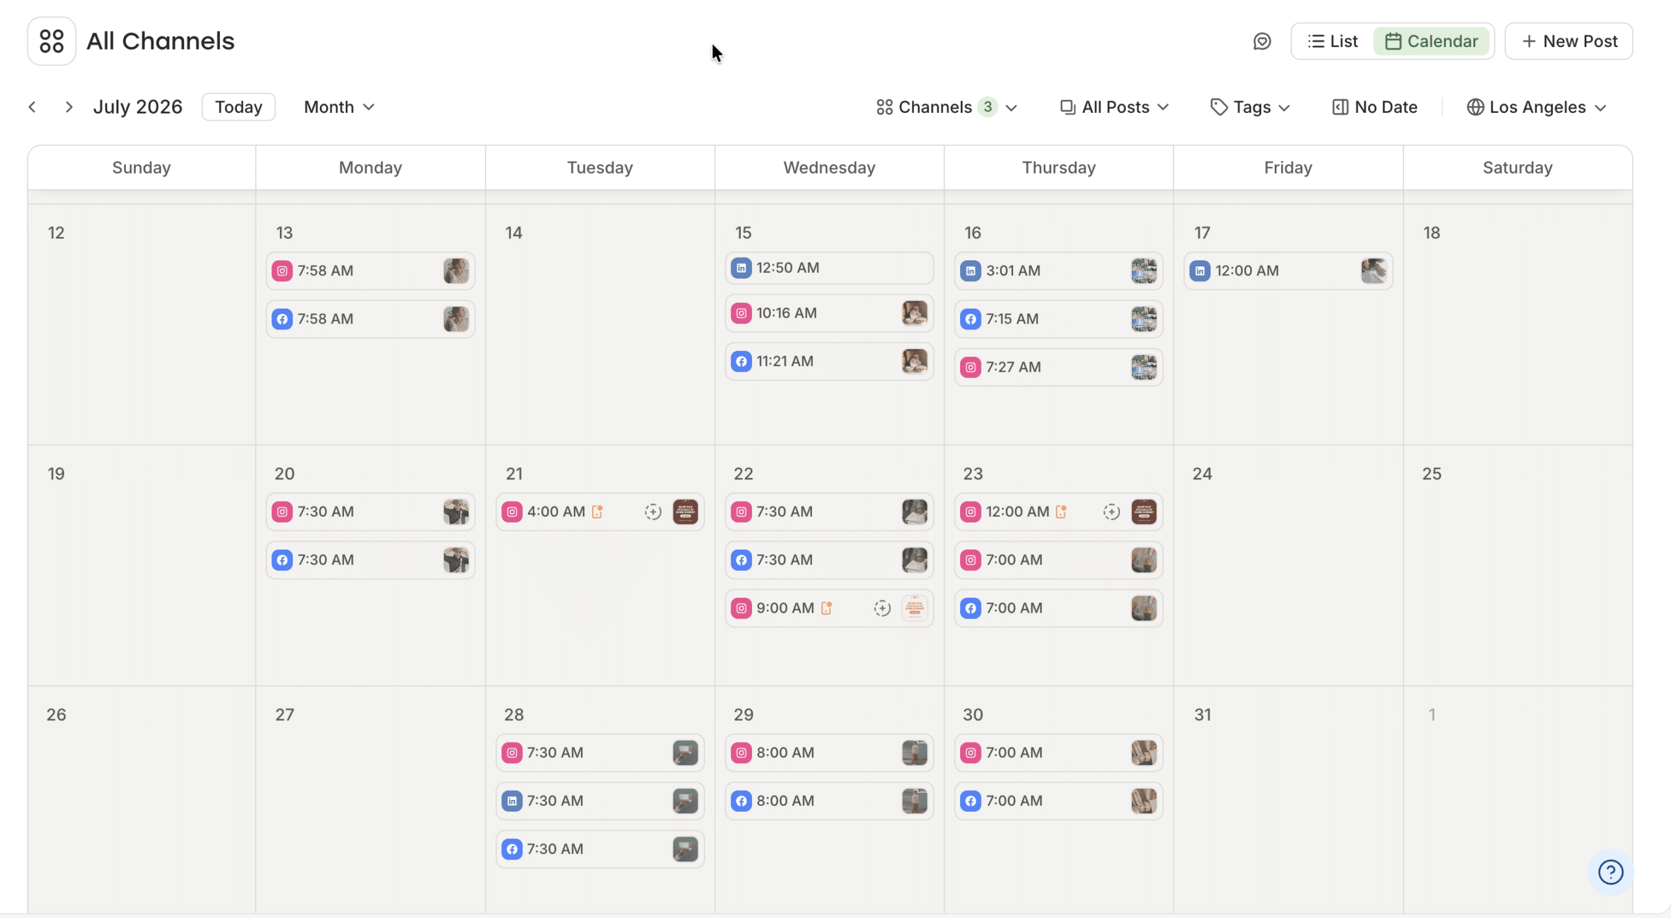Switch to List view
The image size is (1671, 918).
pos(1332,41)
